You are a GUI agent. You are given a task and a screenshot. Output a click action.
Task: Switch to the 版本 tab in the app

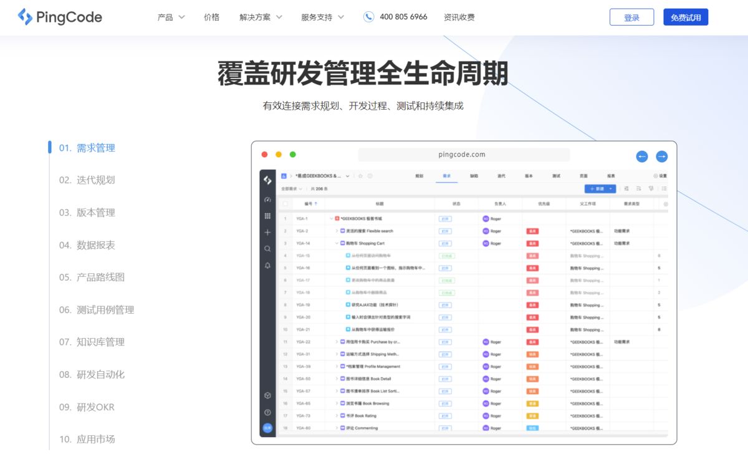point(529,176)
